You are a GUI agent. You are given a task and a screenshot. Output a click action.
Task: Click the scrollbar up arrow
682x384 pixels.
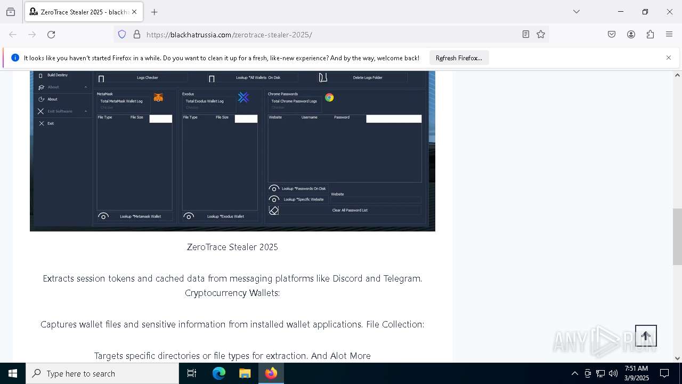point(677,75)
